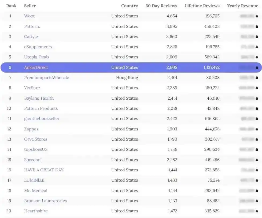Click the lock icon in Bronson Laboratories row

[x=257, y=201]
